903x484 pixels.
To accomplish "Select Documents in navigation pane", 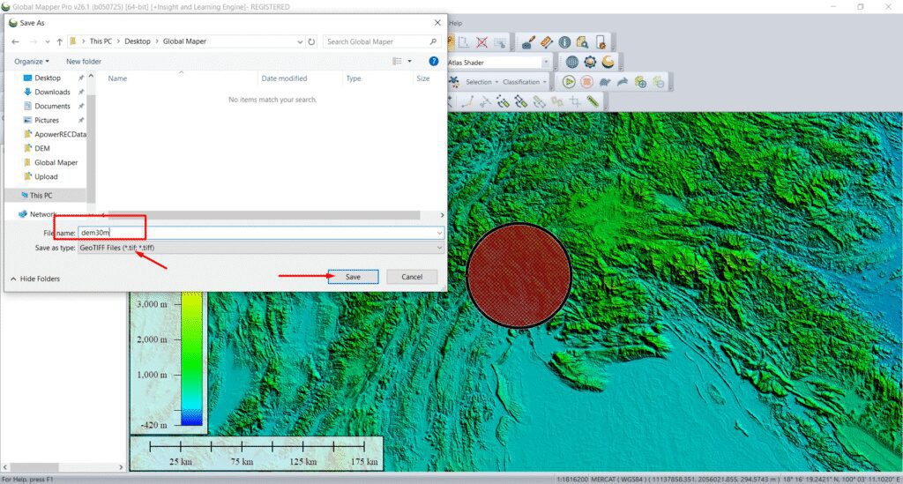I will coord(52,106).
